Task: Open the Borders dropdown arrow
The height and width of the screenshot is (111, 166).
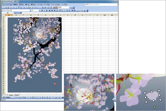Action: [79, 11]
